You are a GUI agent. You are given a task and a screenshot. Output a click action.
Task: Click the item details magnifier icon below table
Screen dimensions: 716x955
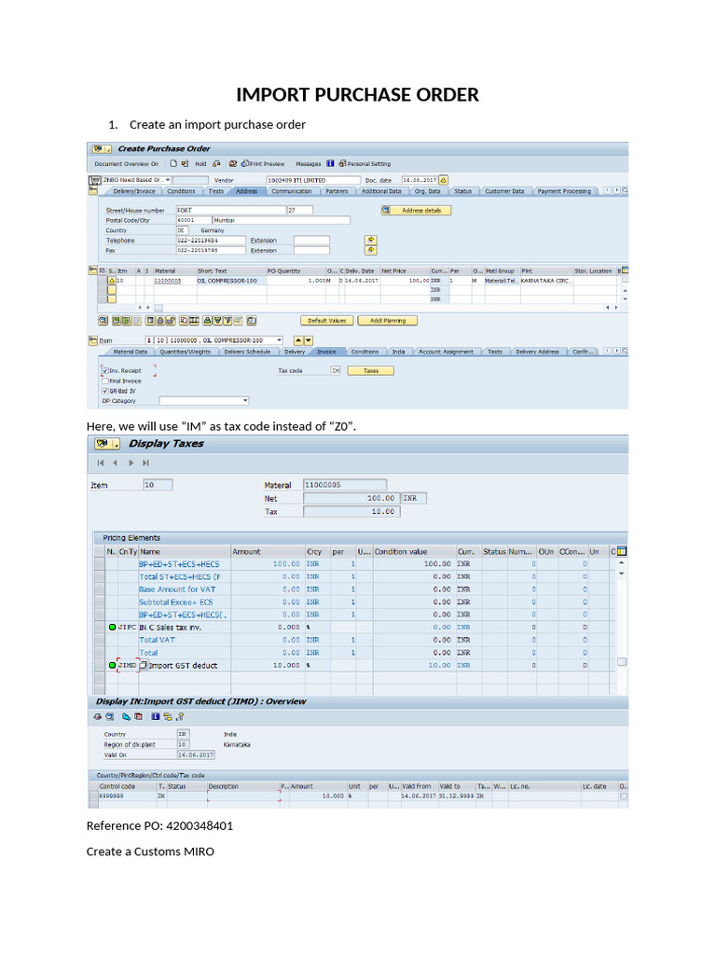click(x=103, y=321)
